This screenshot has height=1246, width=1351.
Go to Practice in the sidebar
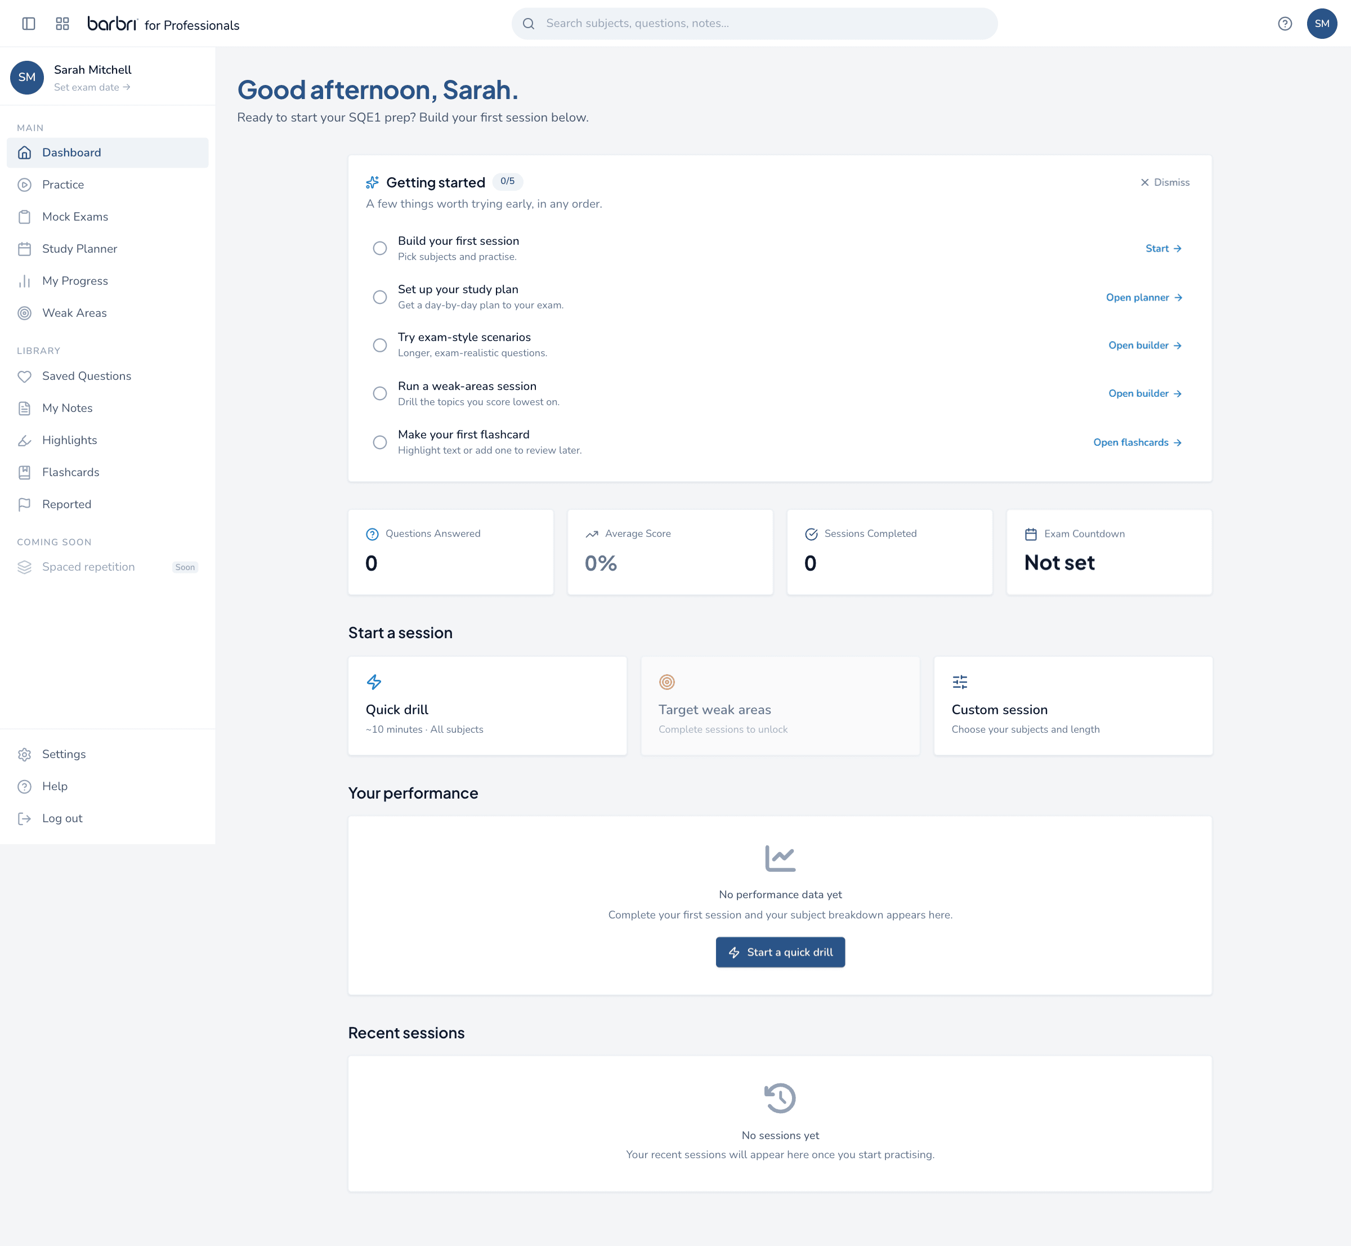pyautogui.click(x=108, y=185)
